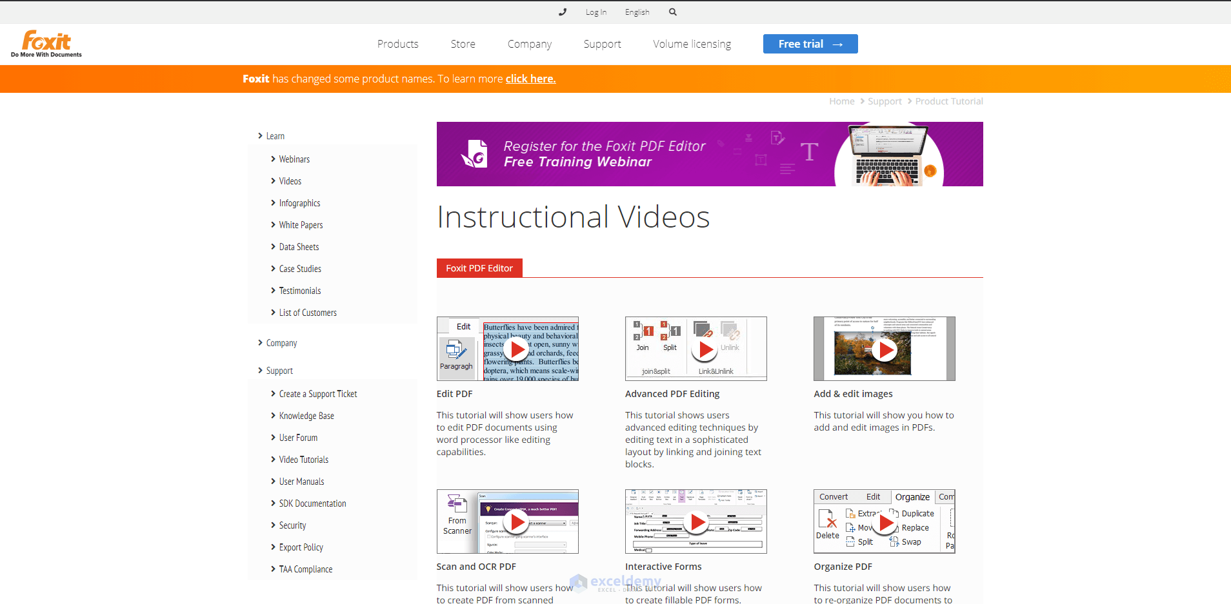This screenshot has width=1231, height=604.
Task: Go to Home breadcrumb
Action: click(x=842, y=101)
